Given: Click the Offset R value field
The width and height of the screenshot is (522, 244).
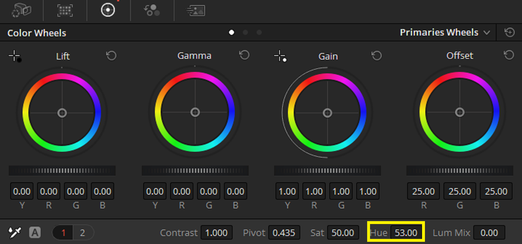Looking at the screenshot, I should (x=424, y=191).
